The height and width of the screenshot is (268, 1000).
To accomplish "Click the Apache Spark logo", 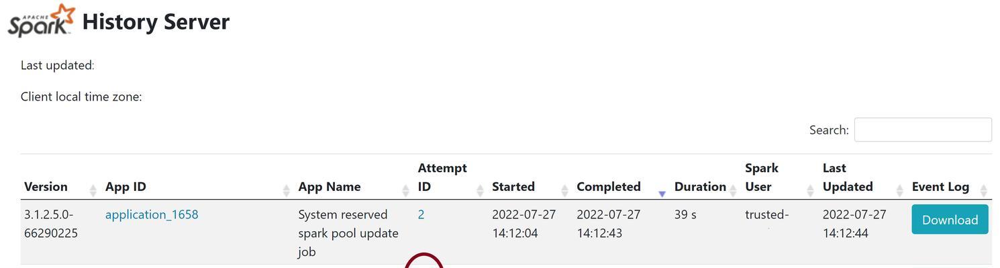I will click(x=40, y=20).
